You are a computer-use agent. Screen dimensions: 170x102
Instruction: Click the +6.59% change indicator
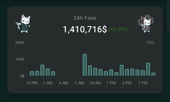click(118, 29)
